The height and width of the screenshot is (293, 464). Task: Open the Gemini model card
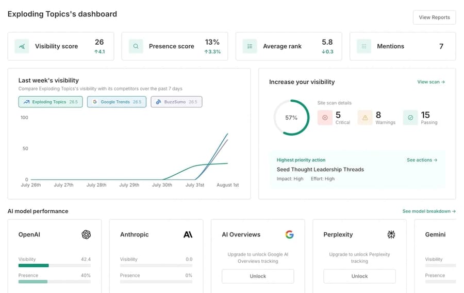pyautogui.click(x=435, y=256)
